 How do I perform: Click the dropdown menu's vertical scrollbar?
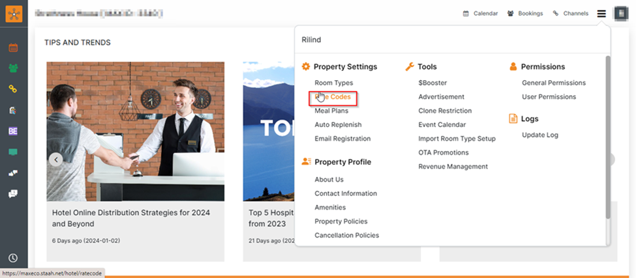[x=608, y=137]
